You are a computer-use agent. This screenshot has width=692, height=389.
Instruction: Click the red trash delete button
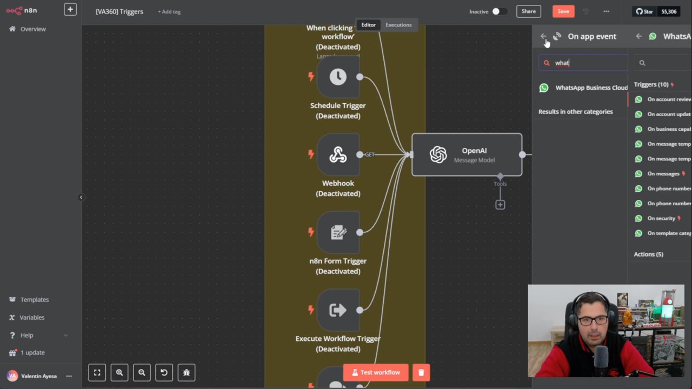421,372
